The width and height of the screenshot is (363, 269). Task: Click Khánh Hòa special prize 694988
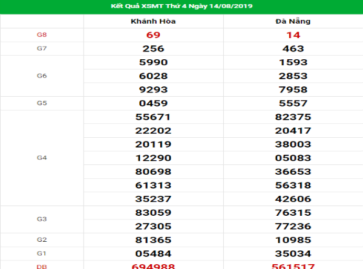click(x=153, y=265)
